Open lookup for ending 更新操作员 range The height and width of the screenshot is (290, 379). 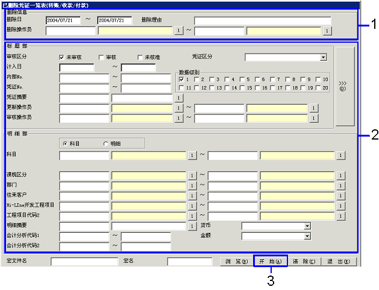tap(313, 108)
